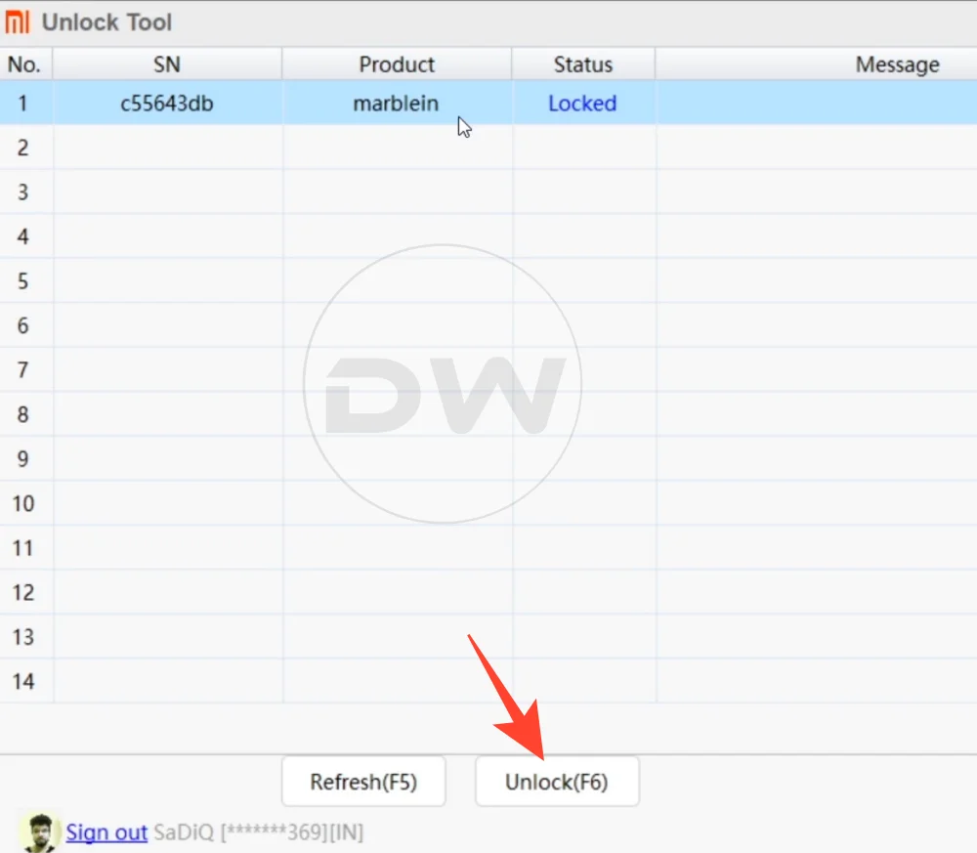
Task: Click the Refresh(F5) button
Action: 363,782
